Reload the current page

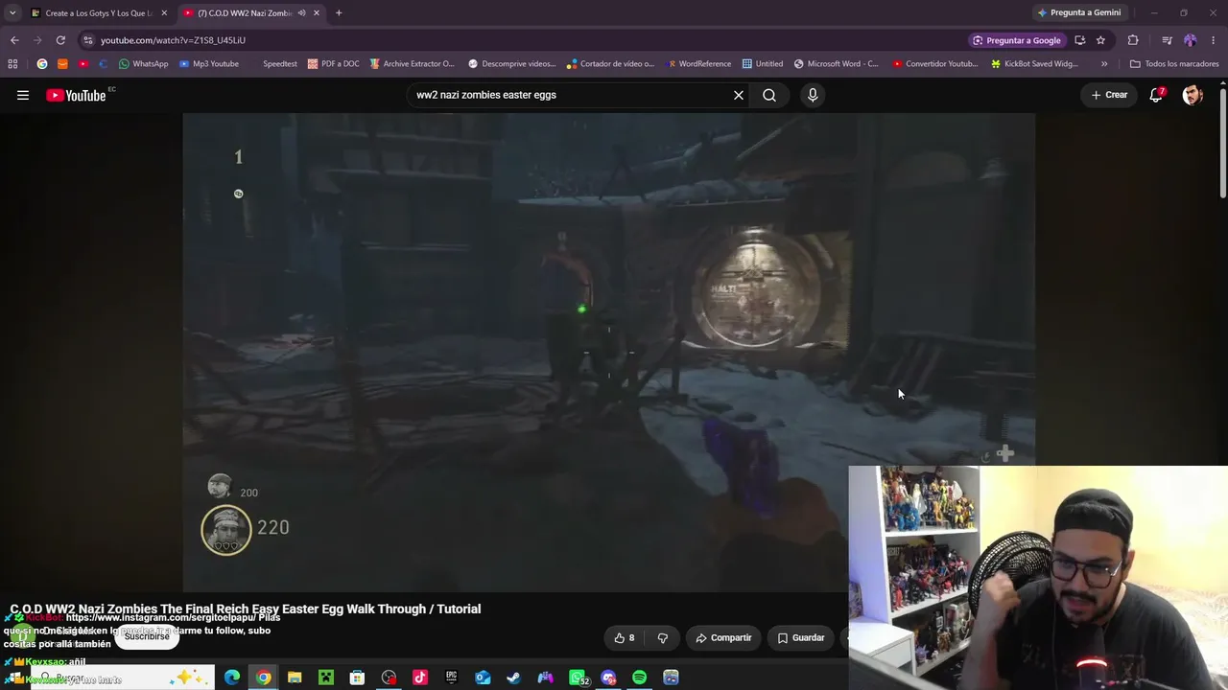point(60,40)
